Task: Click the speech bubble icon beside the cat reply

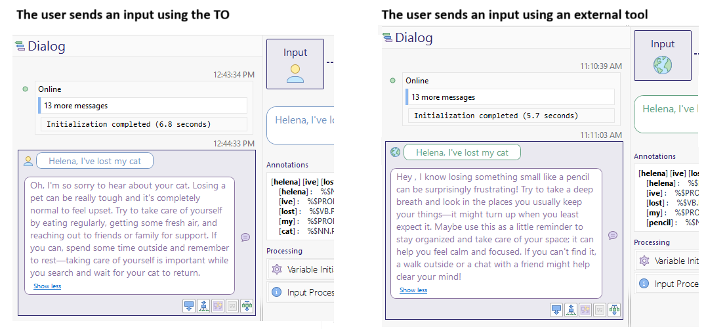Action: coord(245,237)
